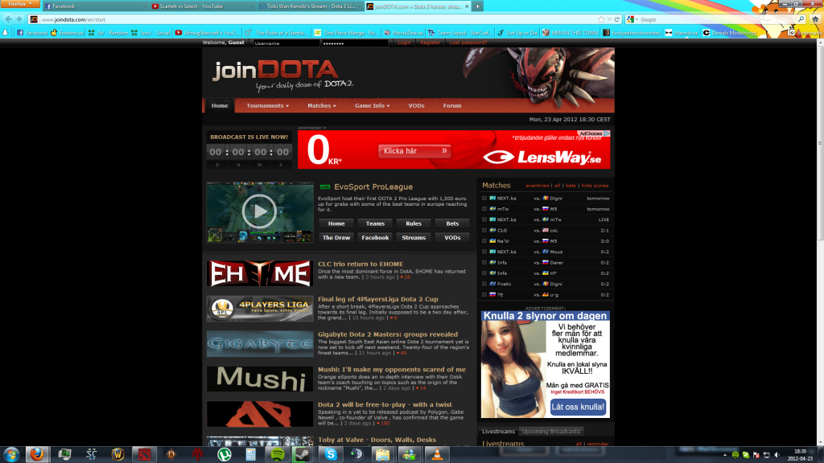Open the Windows Start button

coord(11,454)
